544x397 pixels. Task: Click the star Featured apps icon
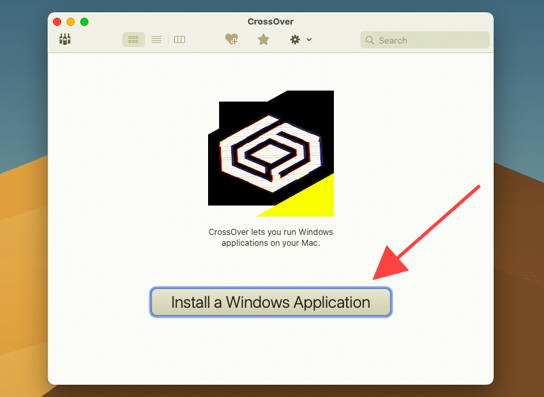point(263,39)
